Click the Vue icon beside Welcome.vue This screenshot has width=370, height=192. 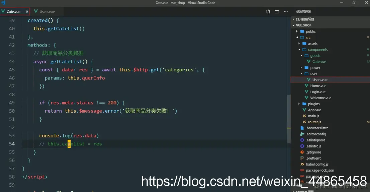[306, 98]
